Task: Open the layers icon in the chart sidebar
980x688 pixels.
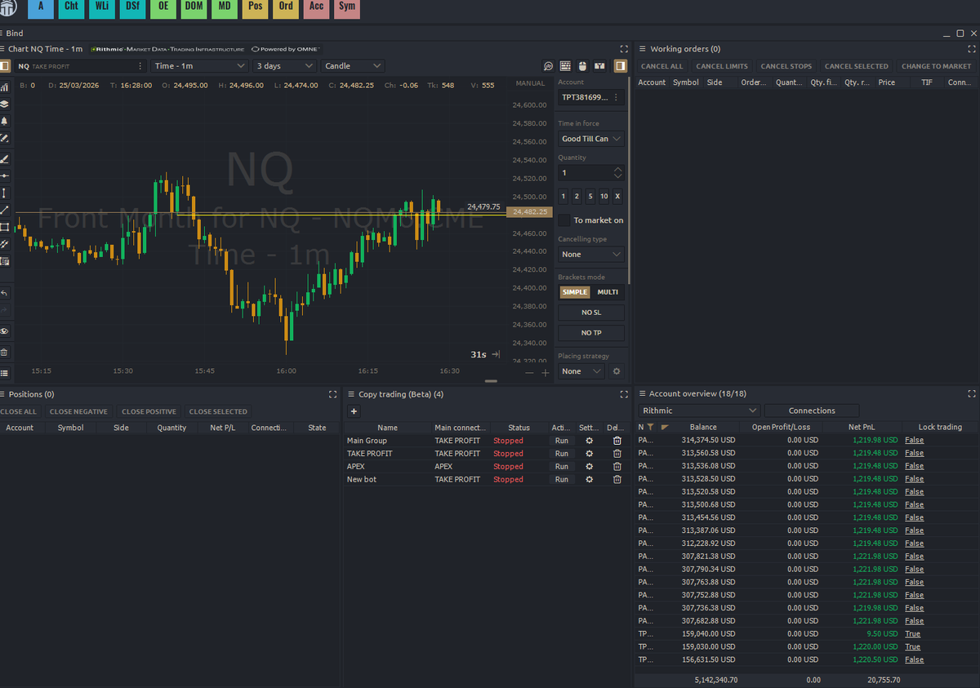Action: (4, 104)
